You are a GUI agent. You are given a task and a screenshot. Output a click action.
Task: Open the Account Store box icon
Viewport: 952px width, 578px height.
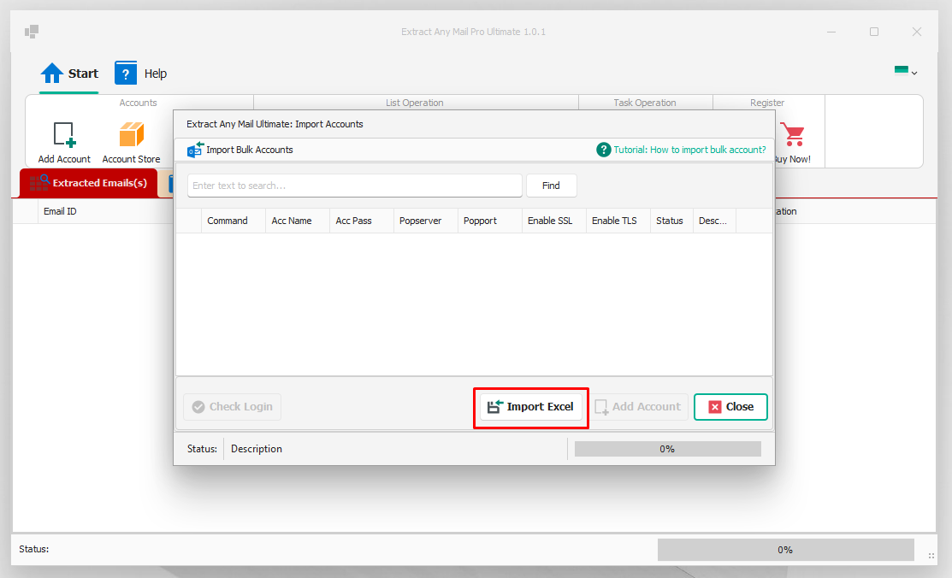click(x=131, y=134)
